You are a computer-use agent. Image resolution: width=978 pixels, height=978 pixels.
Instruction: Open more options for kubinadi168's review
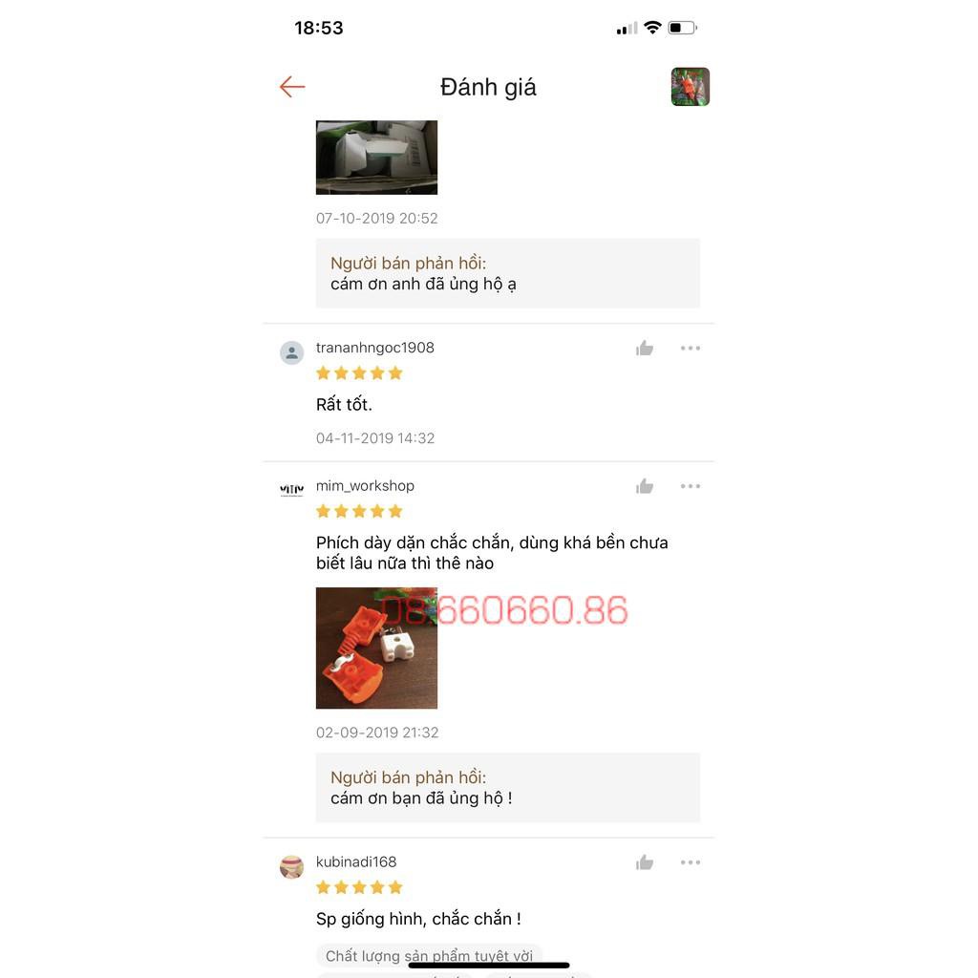point(691,862)
